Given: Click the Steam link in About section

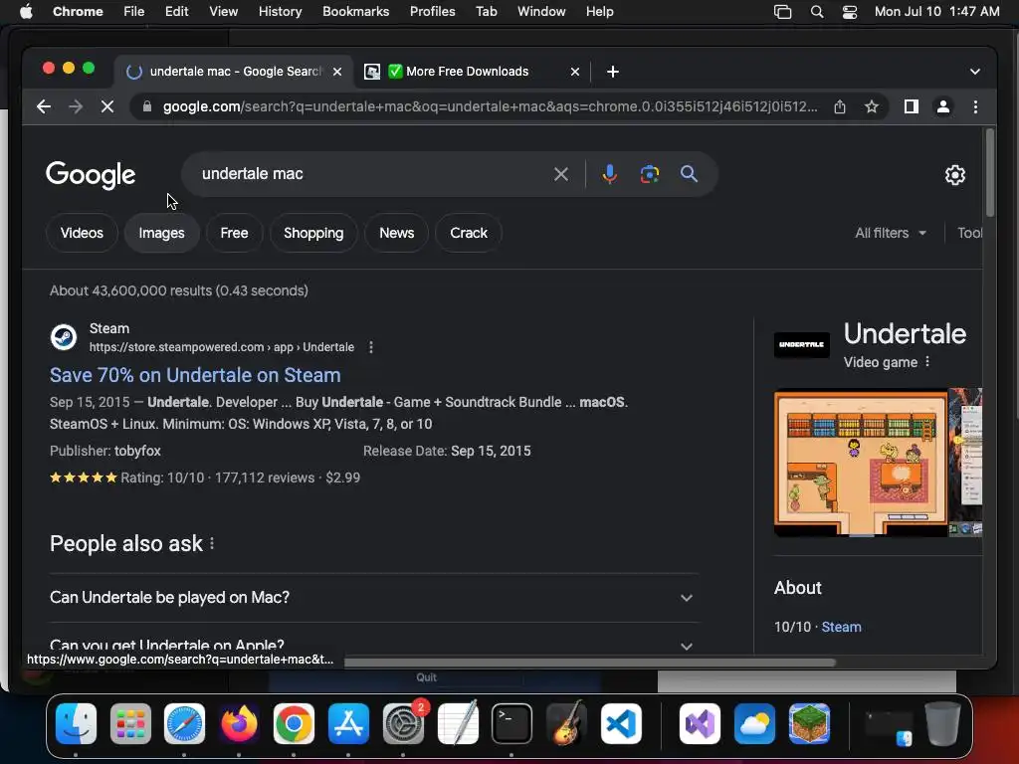Looking at the screenshot, I should point(841,627).
